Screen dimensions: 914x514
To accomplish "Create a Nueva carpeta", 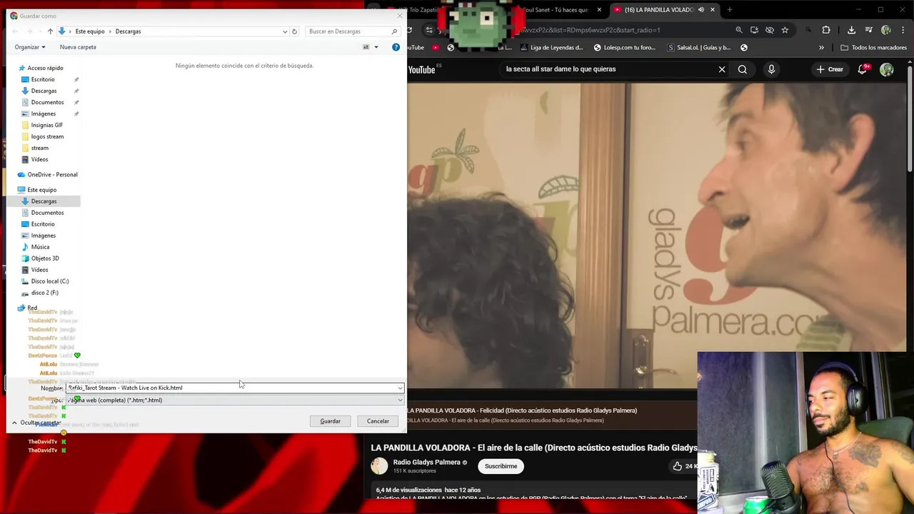I will [78, 47].
